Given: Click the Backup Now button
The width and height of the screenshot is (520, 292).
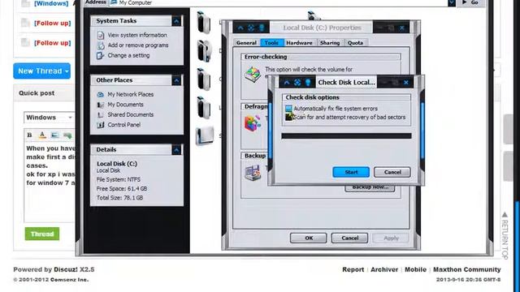Looking at the screenshot, I should pos(370,188).
